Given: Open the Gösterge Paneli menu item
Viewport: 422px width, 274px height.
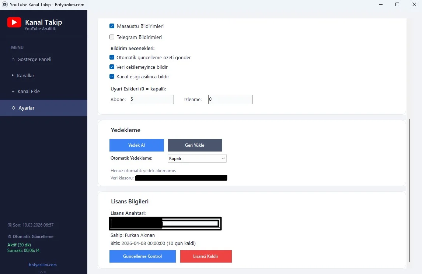Looking at the screenshot, I should pyautogui.click(x=43, y=59).
